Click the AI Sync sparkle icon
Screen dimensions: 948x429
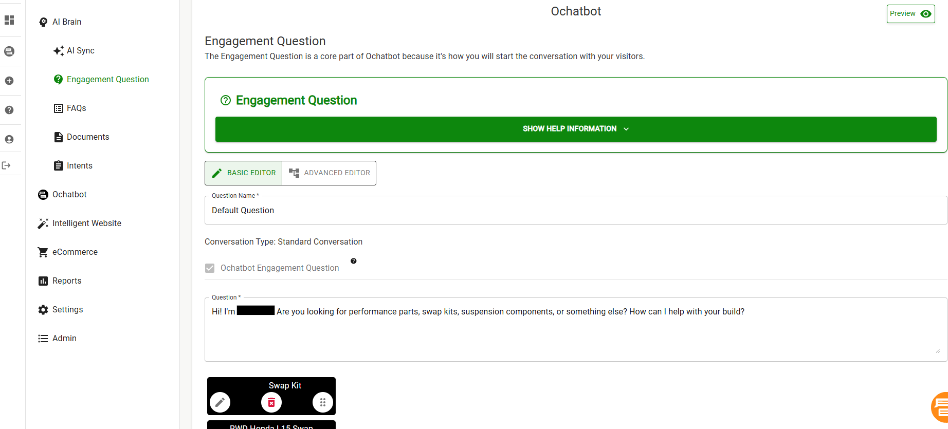(59, 51)
